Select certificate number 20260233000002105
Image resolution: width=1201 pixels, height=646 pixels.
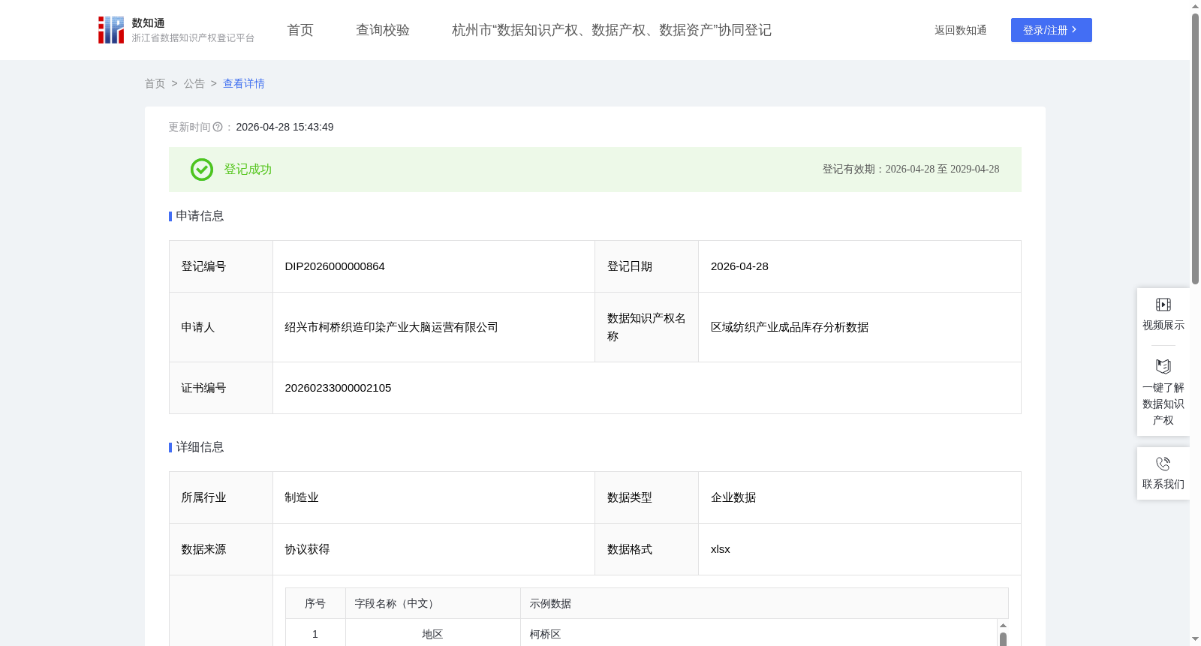pos(338,388)
